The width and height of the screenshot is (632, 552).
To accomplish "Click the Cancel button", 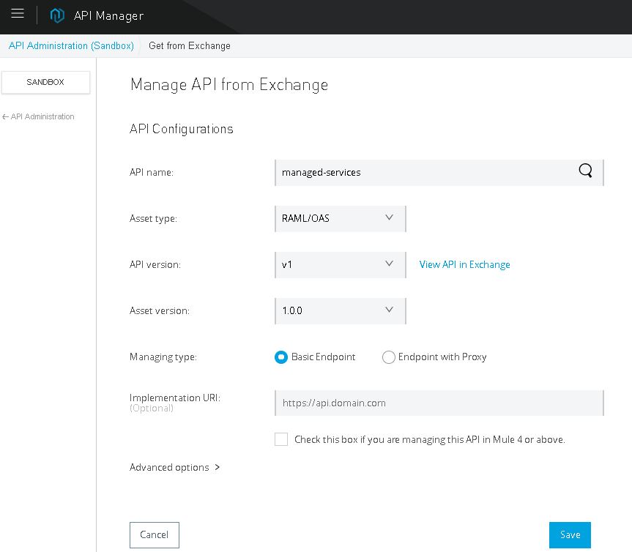I will [154, 534].
